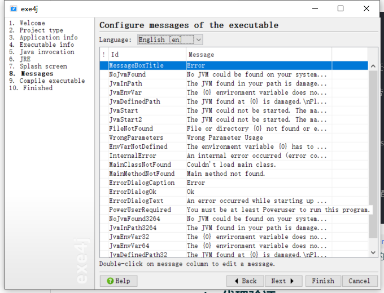Cancel the exe4j wizard

point(359,281)
